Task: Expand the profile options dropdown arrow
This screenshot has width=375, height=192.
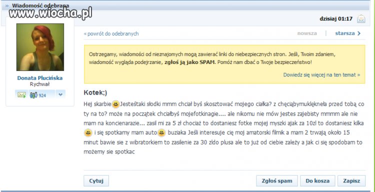Action: click(x=60, y=95)
